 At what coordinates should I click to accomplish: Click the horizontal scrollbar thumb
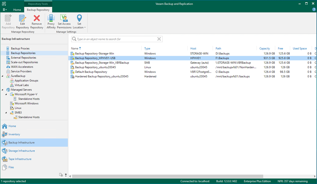click(168, 177)
